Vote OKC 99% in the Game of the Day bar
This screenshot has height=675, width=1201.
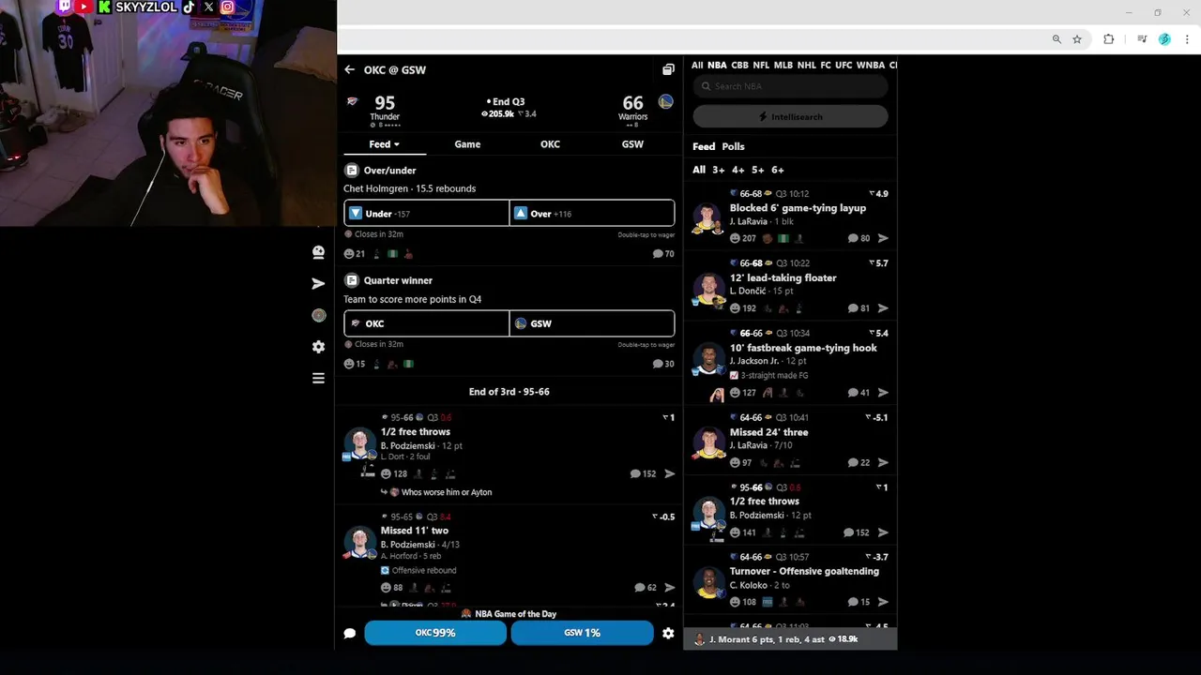coord(434,633)
